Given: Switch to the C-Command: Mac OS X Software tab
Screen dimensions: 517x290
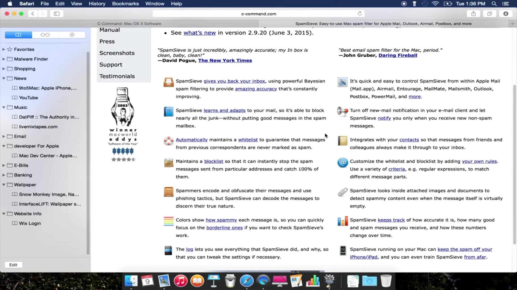Looking at the screenshot, I should tap(129, 24).
